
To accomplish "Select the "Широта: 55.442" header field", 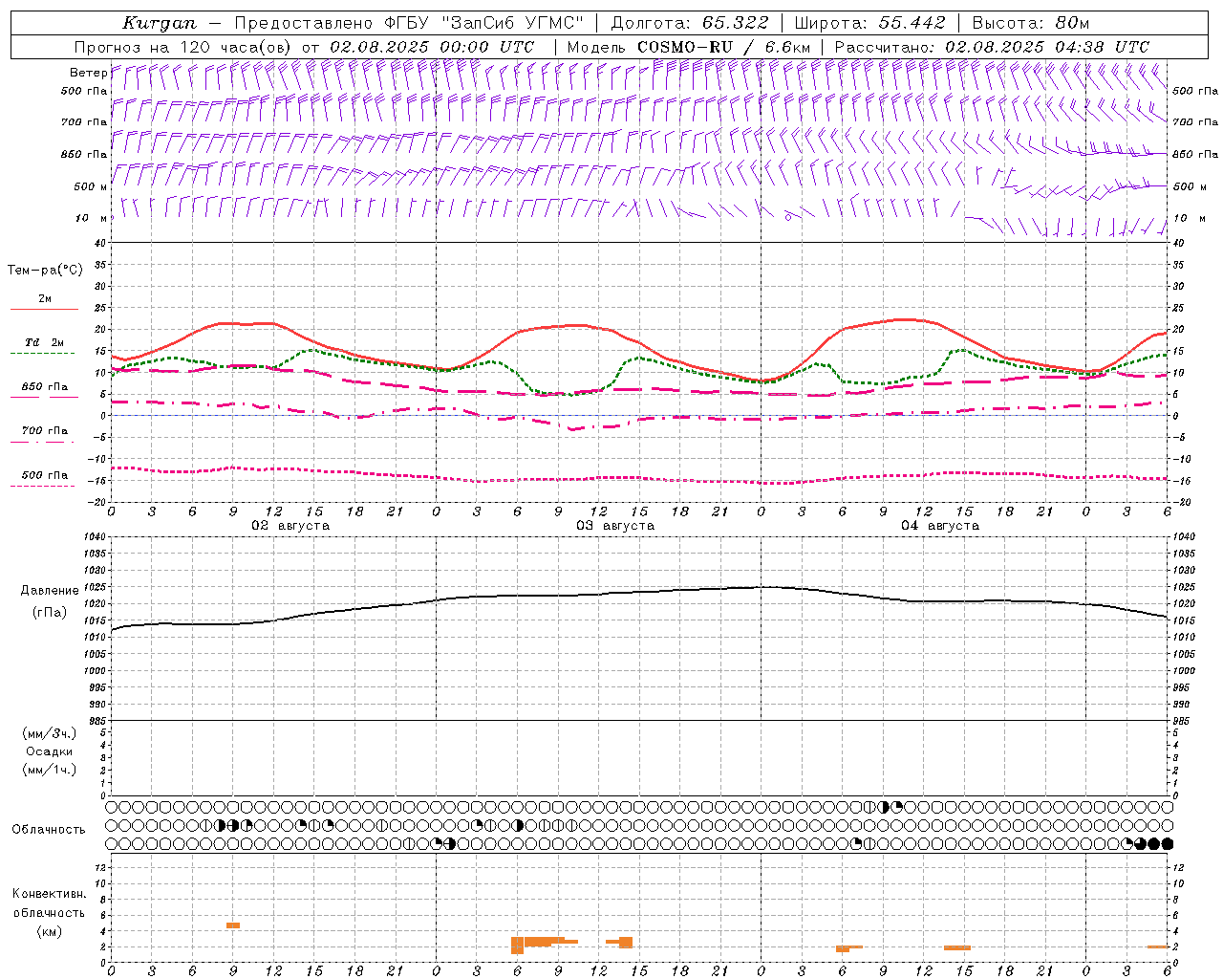I will click(870, 23).
